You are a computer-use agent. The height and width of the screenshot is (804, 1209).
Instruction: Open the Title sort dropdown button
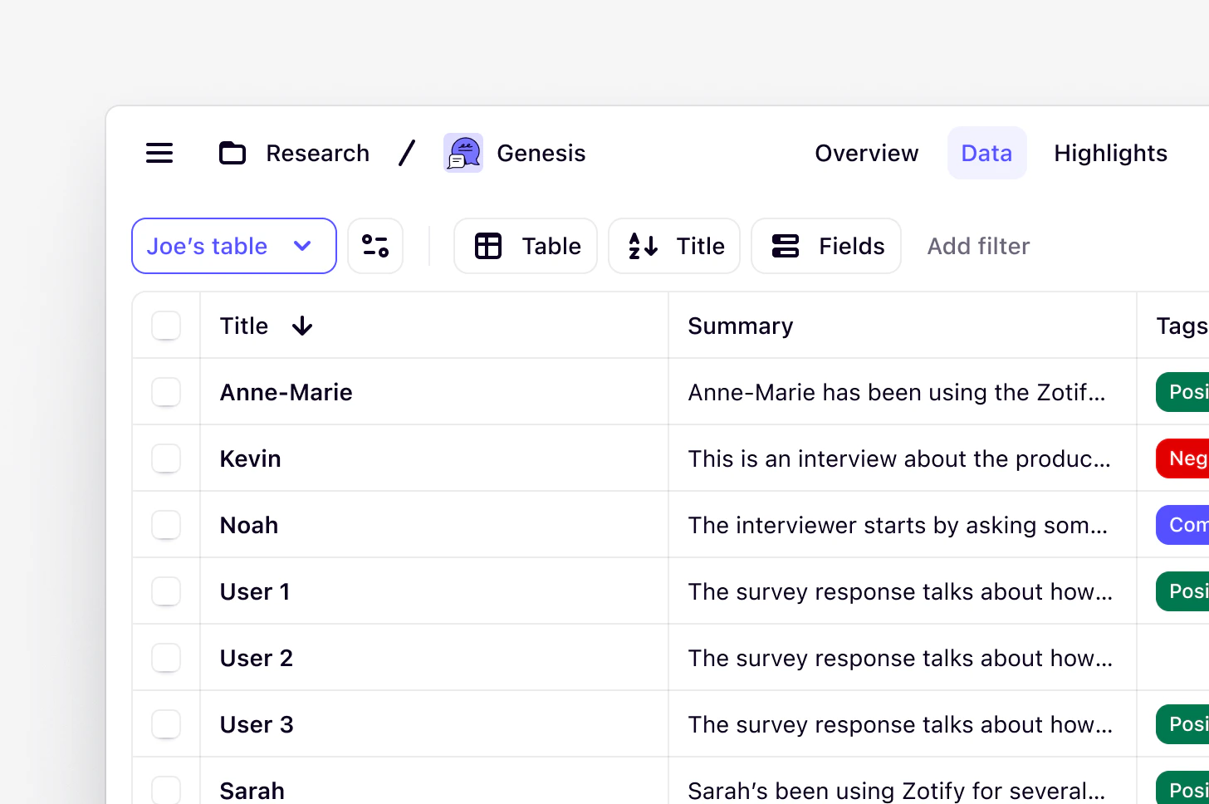(674, 246)
